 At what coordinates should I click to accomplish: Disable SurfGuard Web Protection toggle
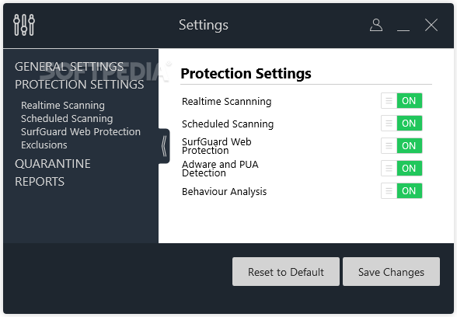click(x=401, y=146)
